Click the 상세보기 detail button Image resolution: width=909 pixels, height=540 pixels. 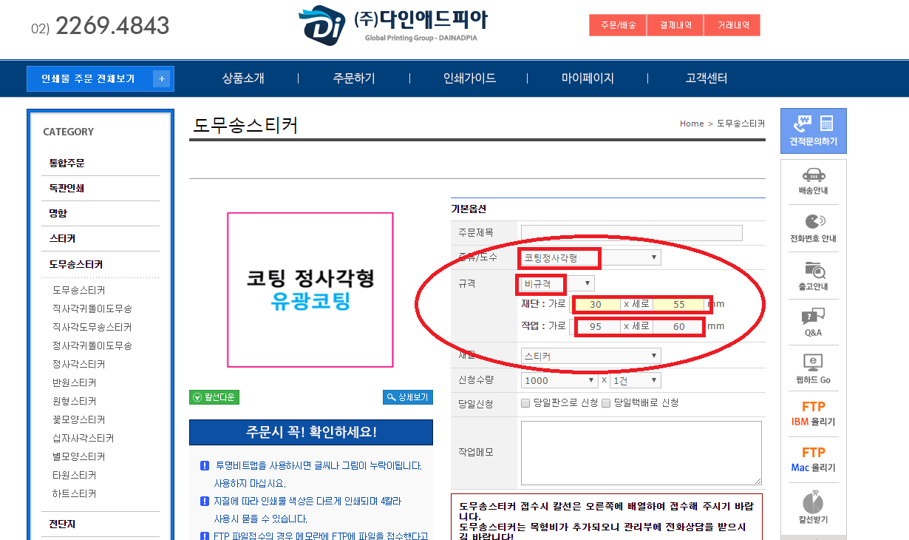407,397
